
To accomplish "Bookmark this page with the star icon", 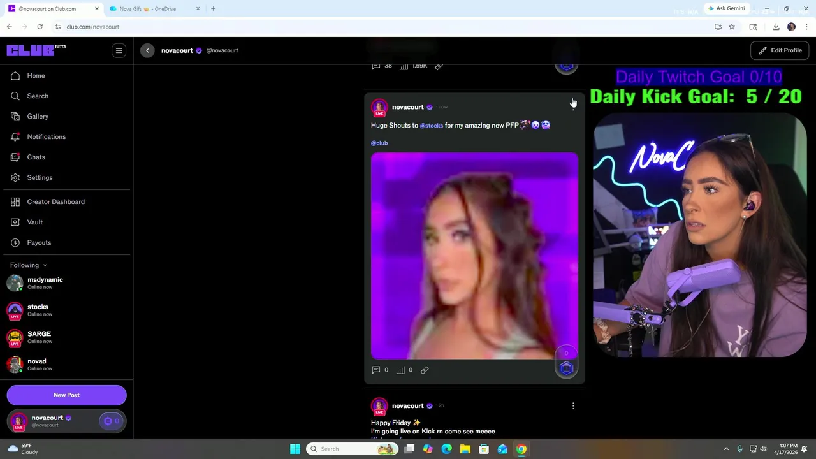I will [732, 27].
